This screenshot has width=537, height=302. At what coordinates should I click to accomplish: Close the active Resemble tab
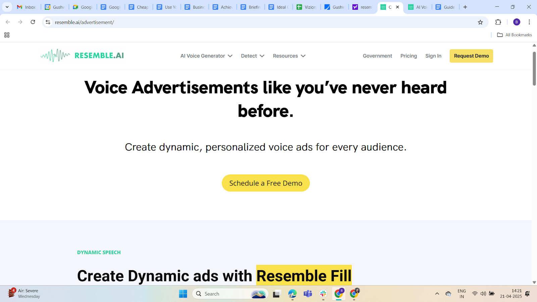(x=397, y=7)
